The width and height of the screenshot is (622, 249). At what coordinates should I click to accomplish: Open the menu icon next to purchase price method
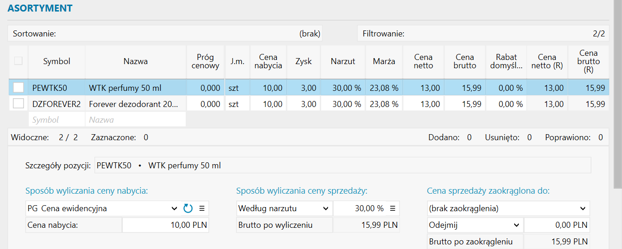point(201,208)
